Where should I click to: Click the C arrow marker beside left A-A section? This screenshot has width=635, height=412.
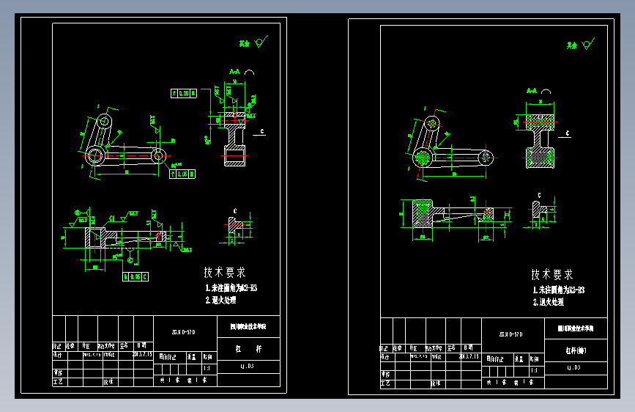pyautogui.click(x=259, y=132)
